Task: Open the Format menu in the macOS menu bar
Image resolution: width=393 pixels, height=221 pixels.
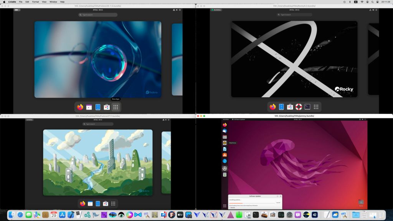Action: (35, 2)
